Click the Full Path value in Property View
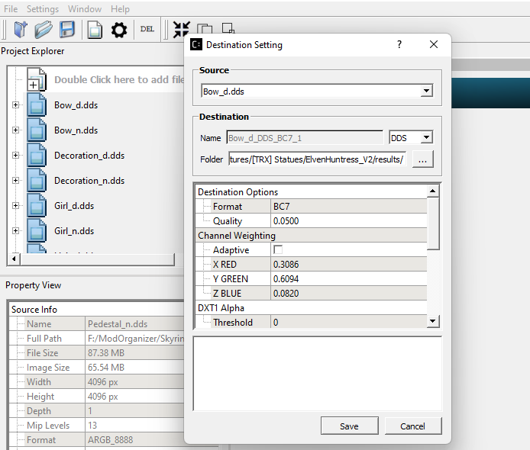This screenshot has width=530, height=450. click(x=134, y=338)
